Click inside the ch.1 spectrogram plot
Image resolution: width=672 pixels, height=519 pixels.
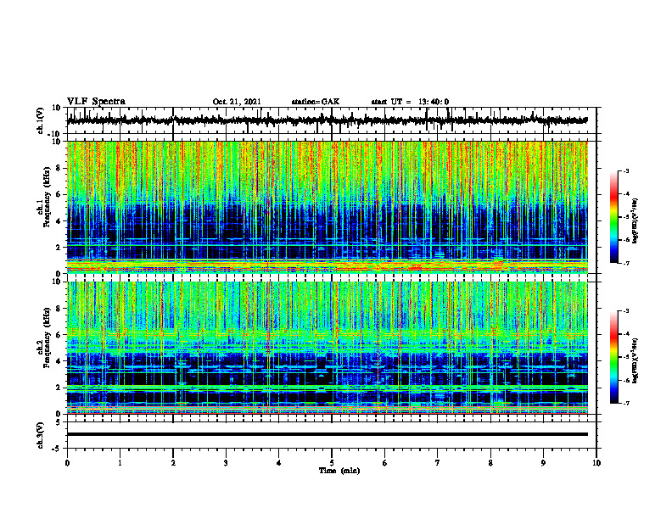point(327,207)
